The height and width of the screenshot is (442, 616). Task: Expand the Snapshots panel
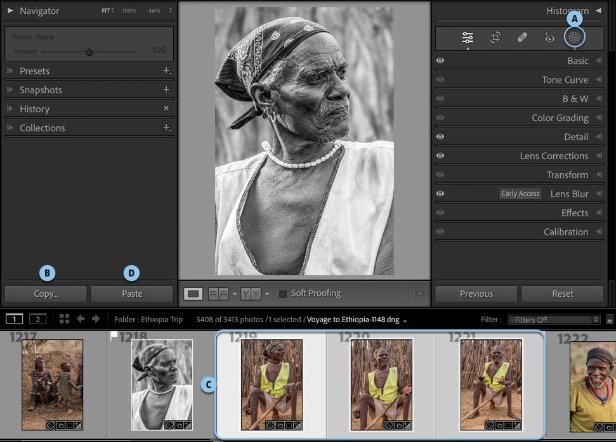(x=10, y=89)
